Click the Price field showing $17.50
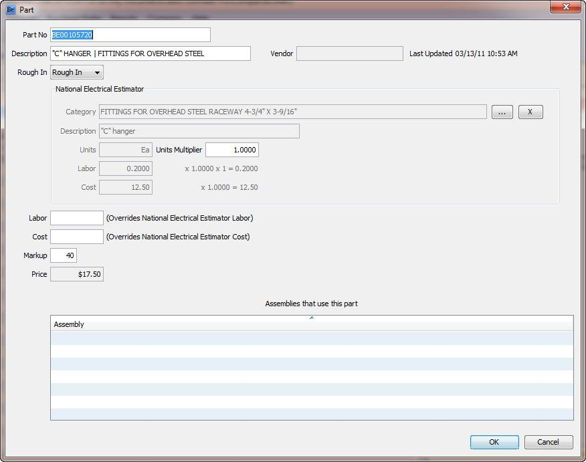 point(78,274)
